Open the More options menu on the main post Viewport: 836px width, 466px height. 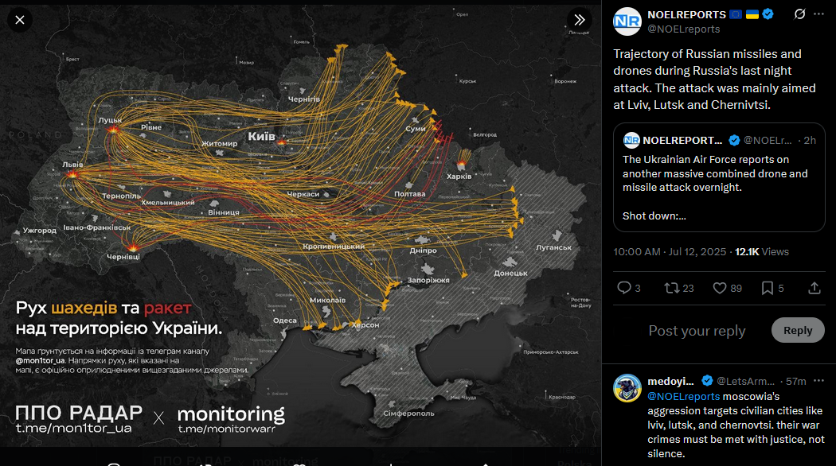pos(819,14)
